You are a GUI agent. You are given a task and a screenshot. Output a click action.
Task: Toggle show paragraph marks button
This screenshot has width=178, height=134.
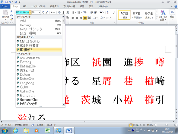click(114, 12)
